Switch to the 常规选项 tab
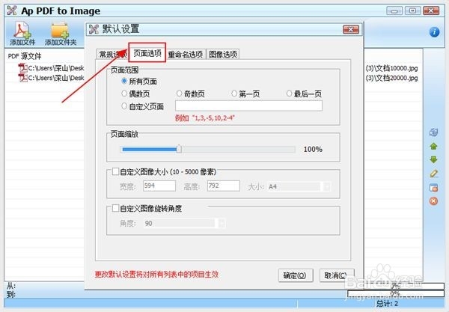Screen dimensions: 449x312 pyautogui.click(x=112, y=54)
